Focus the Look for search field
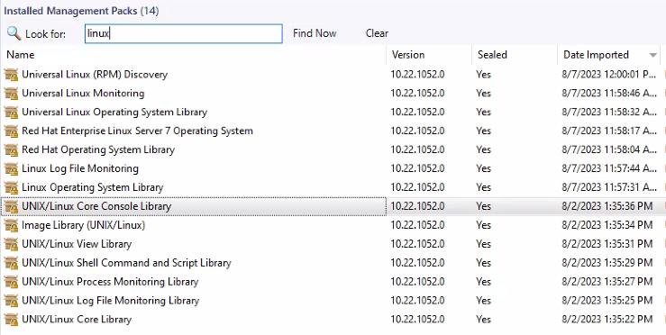This screenshot has width=666, height=335. pos(184,33)
